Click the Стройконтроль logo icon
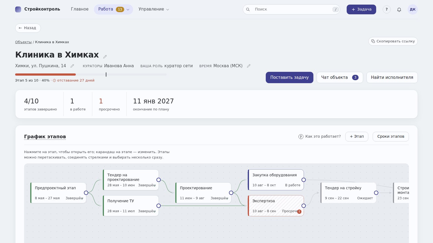The image size is (433, 243). click(x=18, y=9)
